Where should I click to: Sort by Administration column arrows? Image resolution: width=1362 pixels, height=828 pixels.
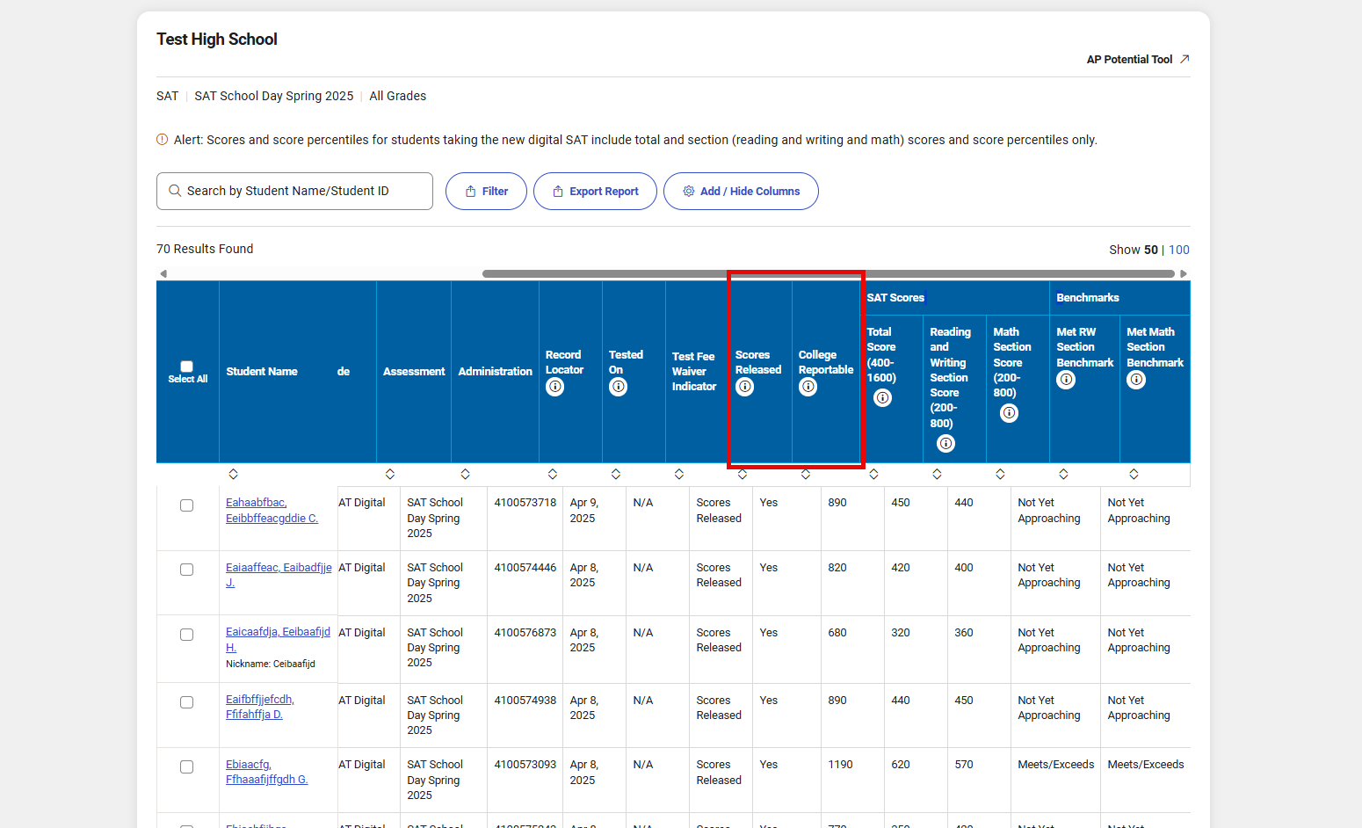(x=465, y=475)
